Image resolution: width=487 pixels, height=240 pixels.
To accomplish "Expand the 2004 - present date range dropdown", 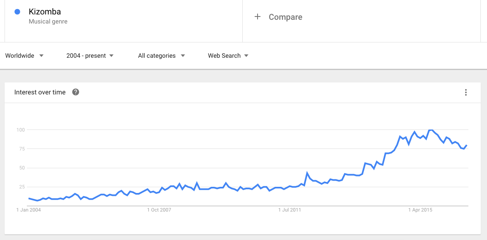I will tap(90, 56).
